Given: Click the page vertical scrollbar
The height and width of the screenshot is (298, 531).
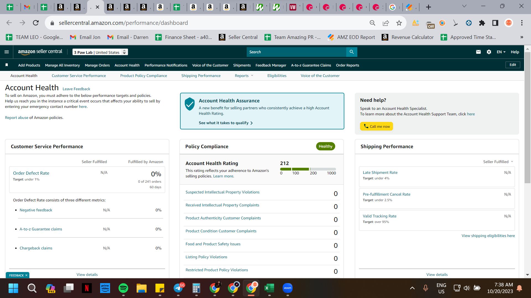Looking at the screenshot, I should (x=527, y=118).
